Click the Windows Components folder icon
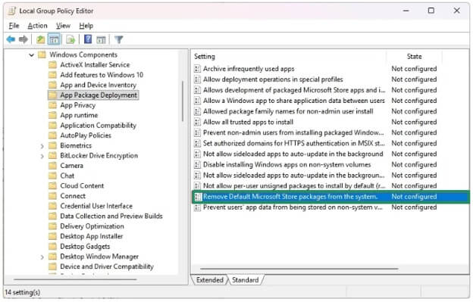The image size is (473, 302). 42,54
